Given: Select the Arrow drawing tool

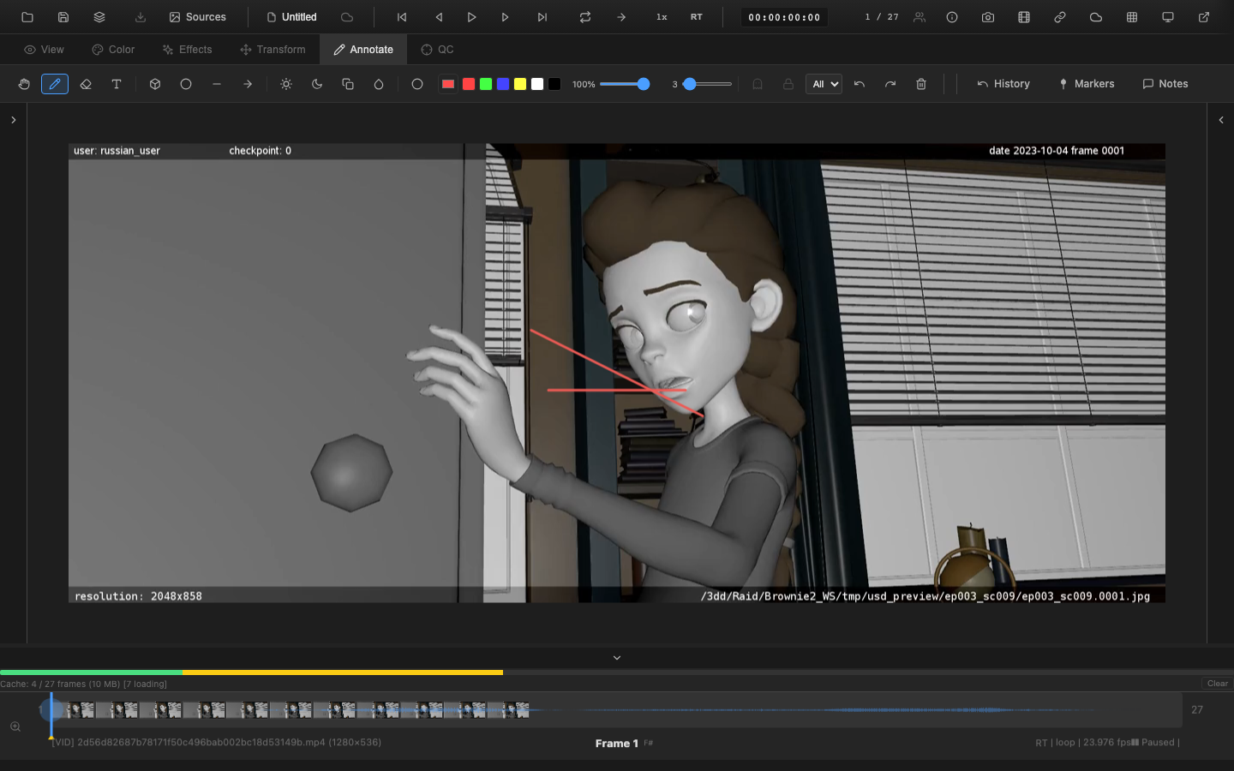Looking at the screenshot, I should pyautogui.click(x=248, y=84).
